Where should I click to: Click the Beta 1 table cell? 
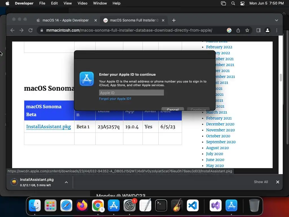coord(85,127)
